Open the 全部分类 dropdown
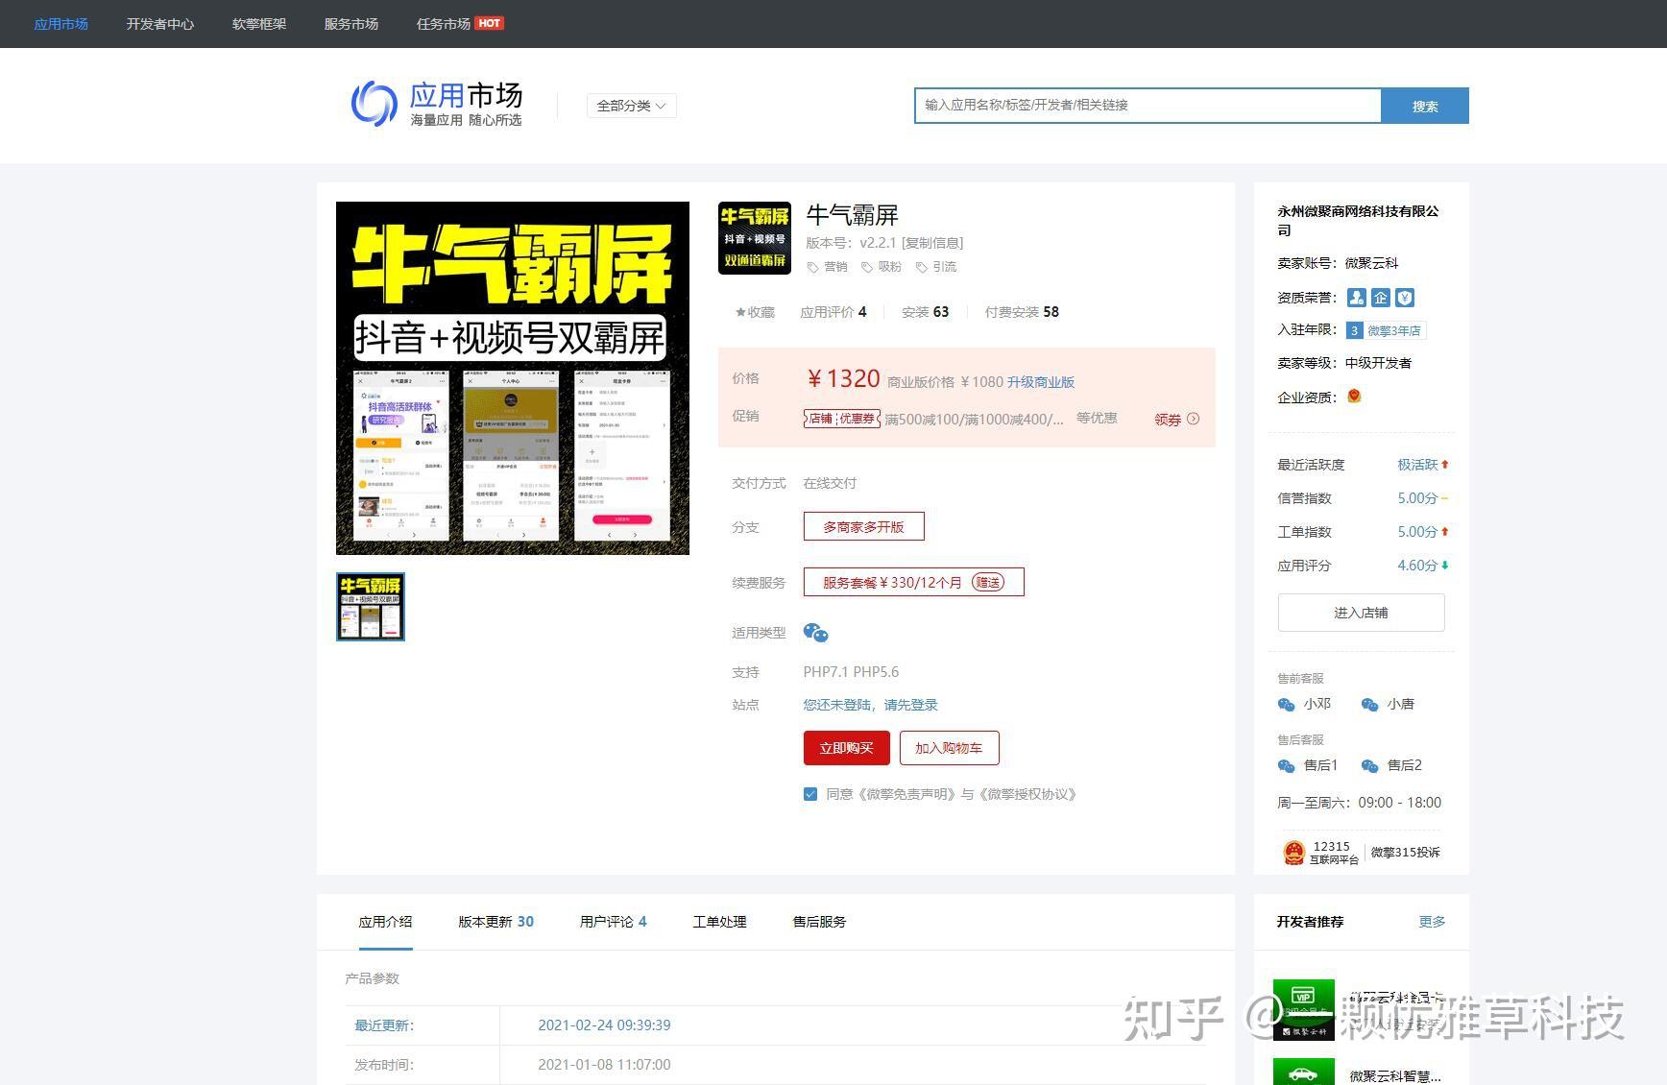The height and width of the screenshot is (1085, 1667). point(631,106)
